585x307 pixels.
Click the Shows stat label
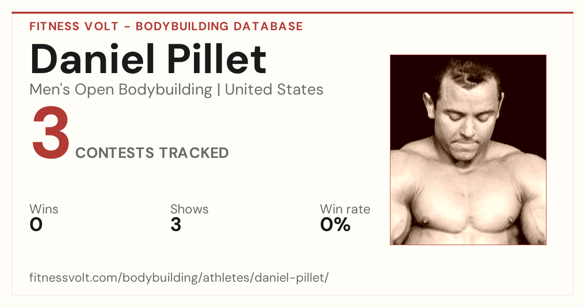pos(189,210)
